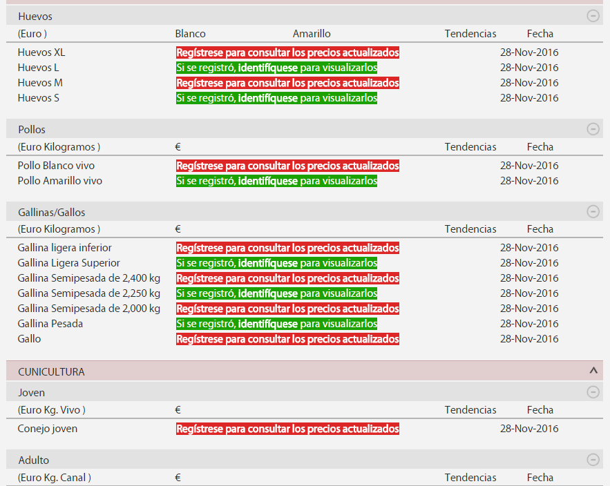The width and height of the screenshot is (610, 486).
Task: Click the Gallinas/Gallos section header title
Action: (51, 212)
